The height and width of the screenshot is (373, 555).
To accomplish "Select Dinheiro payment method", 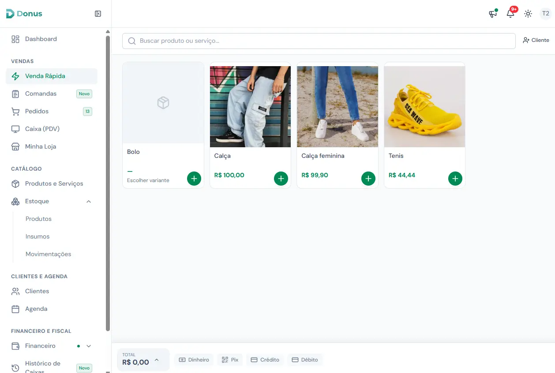I will [x=194, y=360].
